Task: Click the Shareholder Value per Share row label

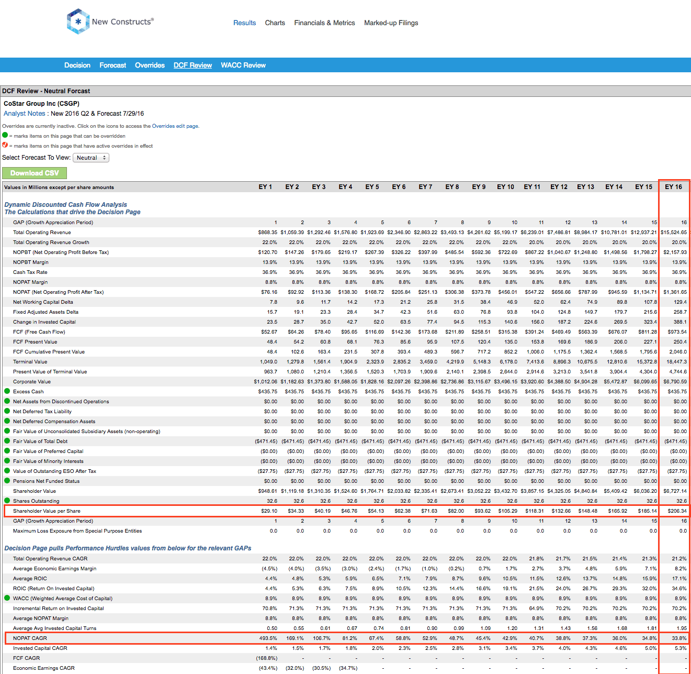Action: 47,511
